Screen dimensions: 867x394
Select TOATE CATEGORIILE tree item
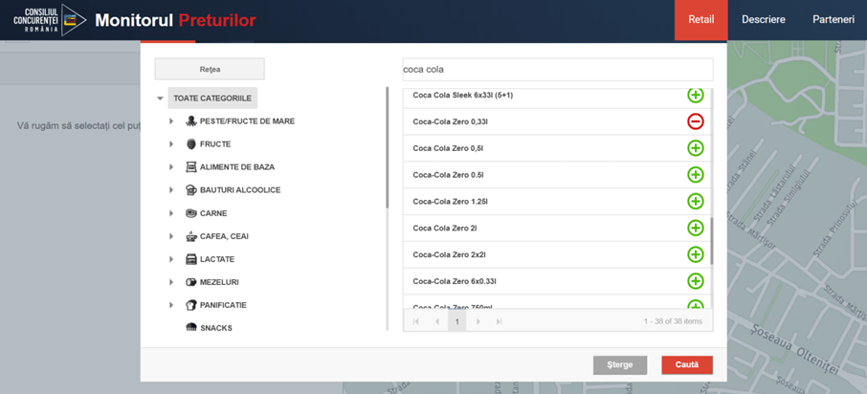coord(212,98)
